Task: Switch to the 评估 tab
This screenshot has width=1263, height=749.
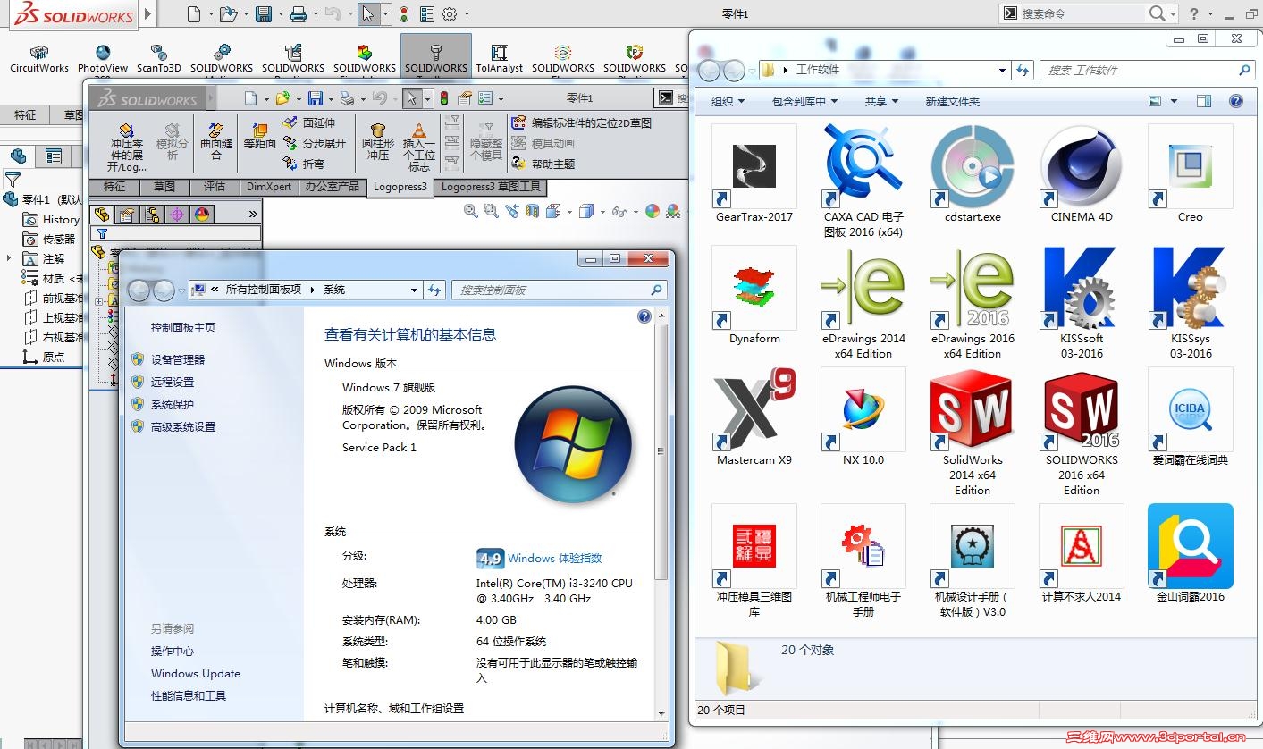Action: (215, 187)
